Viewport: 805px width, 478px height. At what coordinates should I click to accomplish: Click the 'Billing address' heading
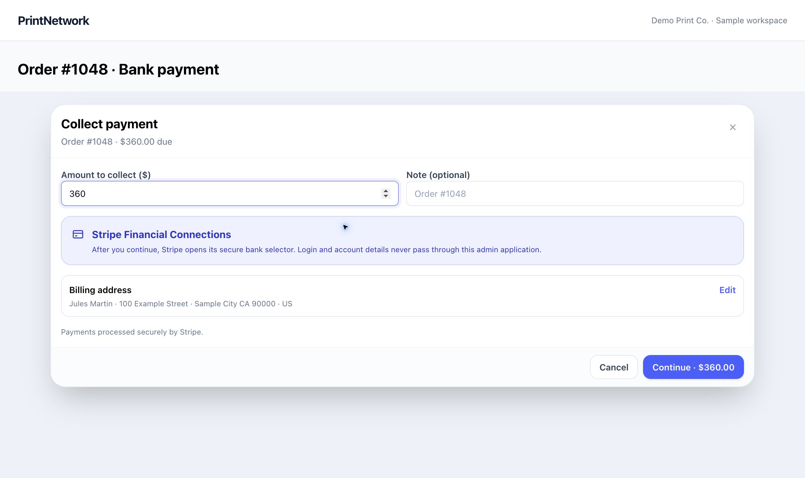pos(100,290)
